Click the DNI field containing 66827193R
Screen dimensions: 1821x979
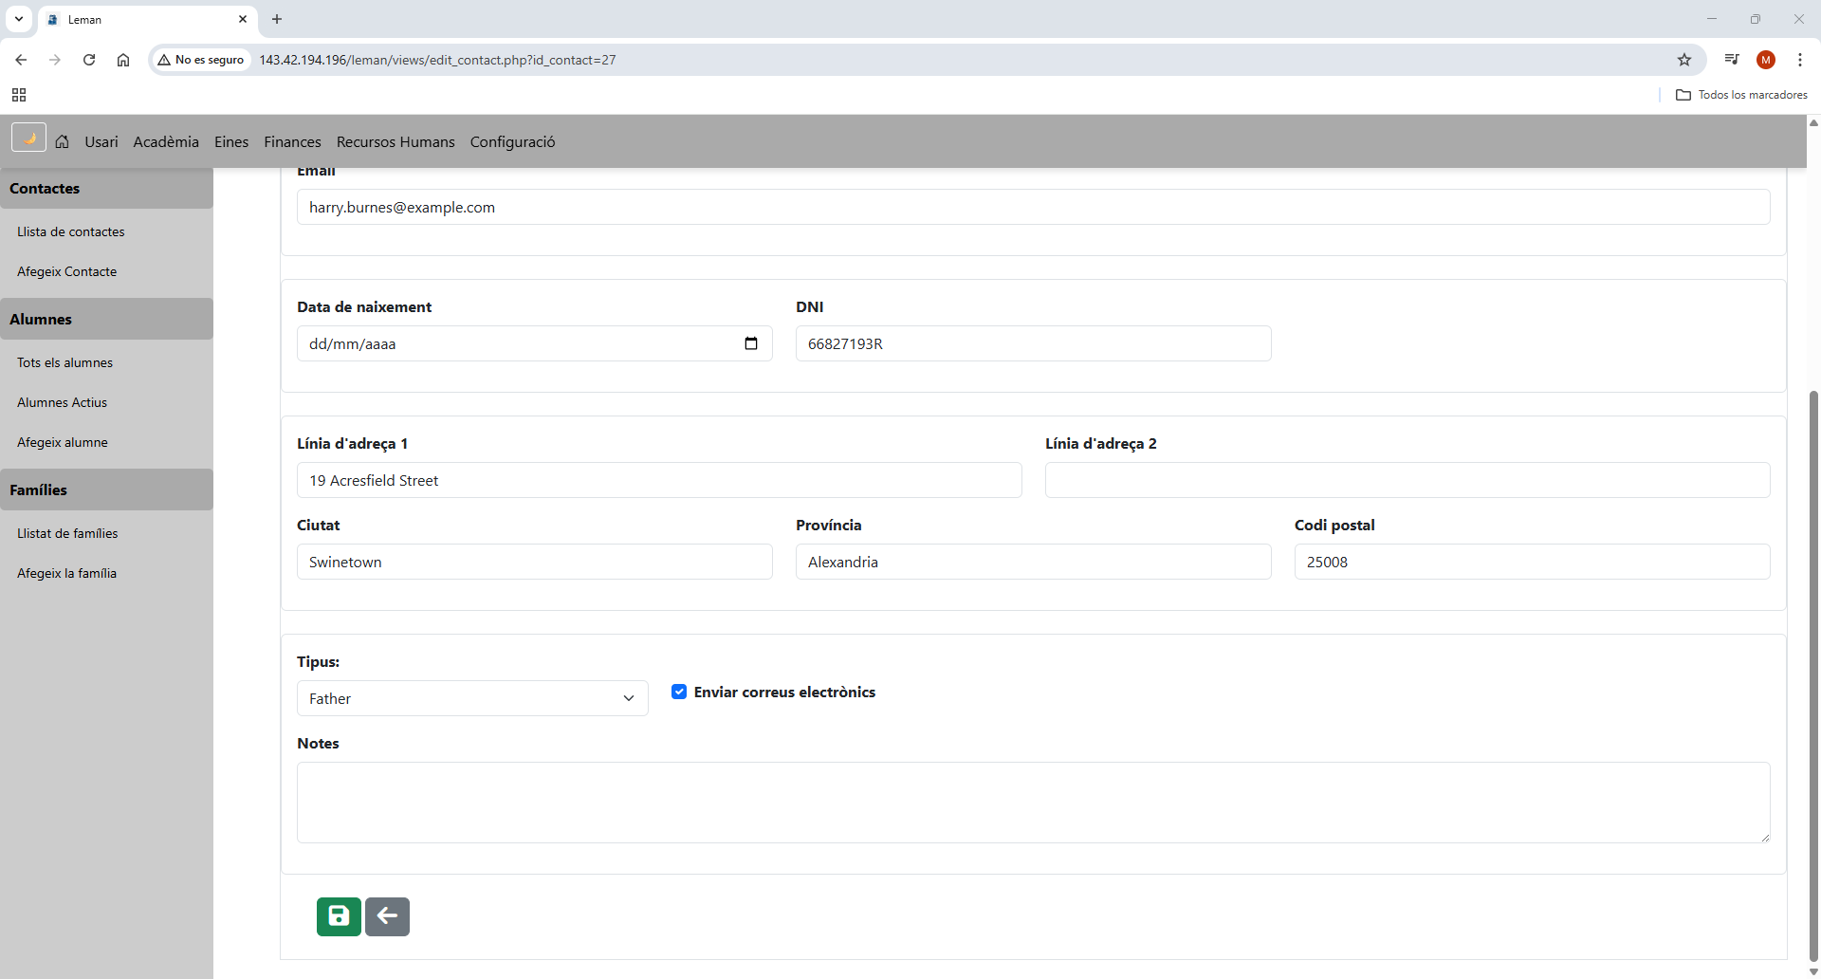1033,343
